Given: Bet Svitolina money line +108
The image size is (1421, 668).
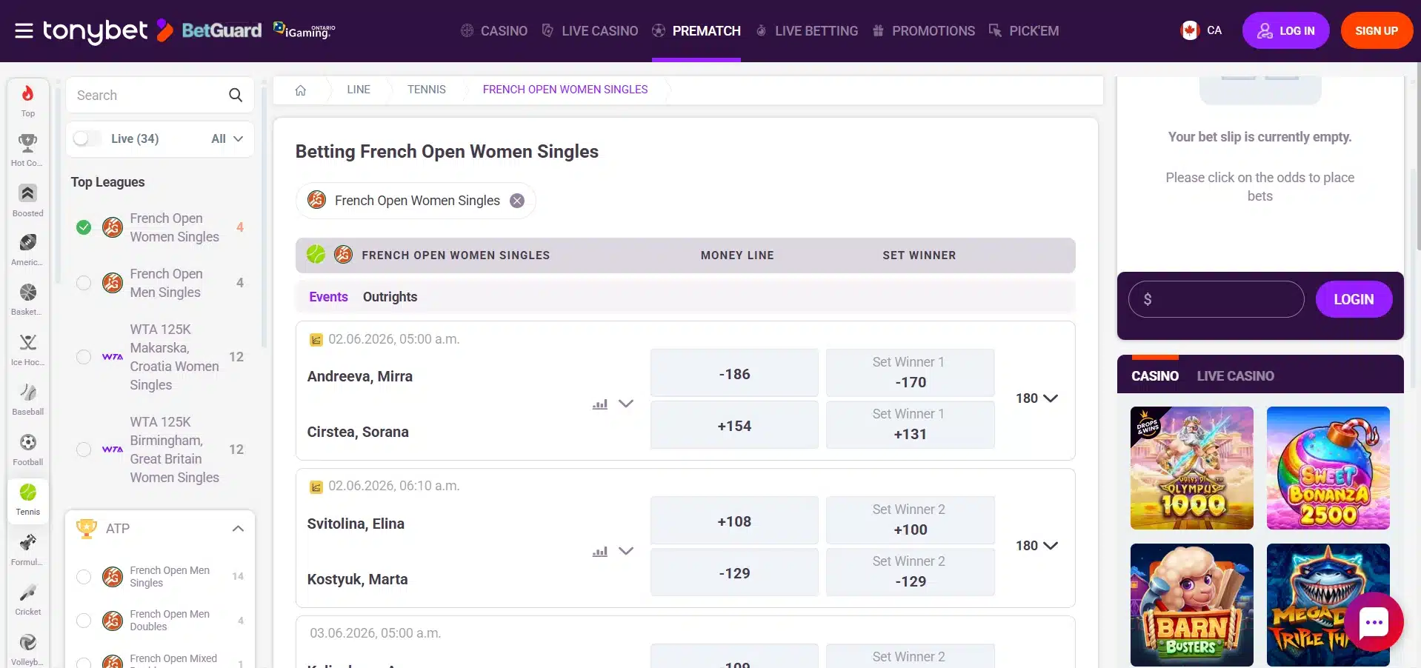Looking at the screenshot, I should pyautogui.click(x=734, y=521).
